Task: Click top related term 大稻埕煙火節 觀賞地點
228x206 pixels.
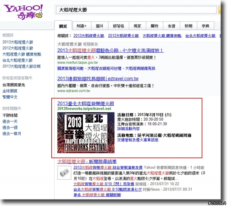Action: coord(162,36)
